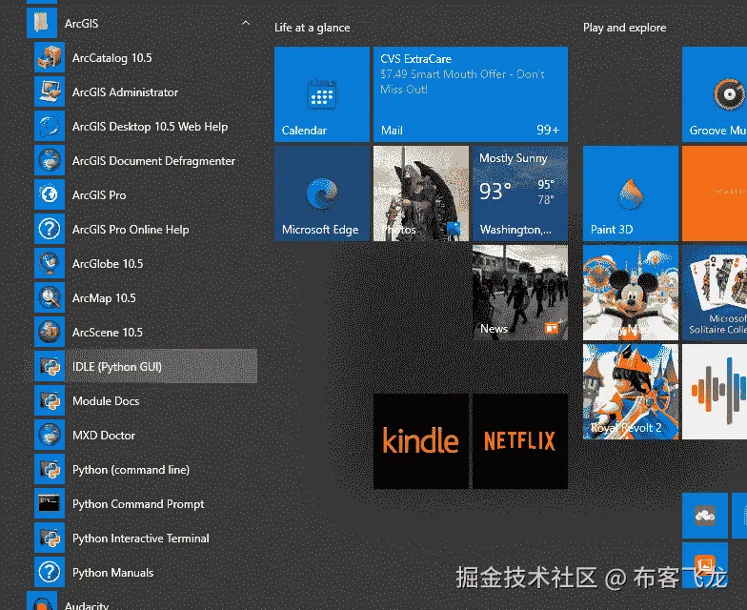Open the Calendar tile
The height and width of the screenshot is (610, 747).
[x=322, y=94]
